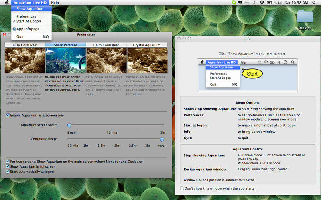Click the Crystal Aquarium scene description
This screenshot has height=200, width=321.
(x=146, y=86)
